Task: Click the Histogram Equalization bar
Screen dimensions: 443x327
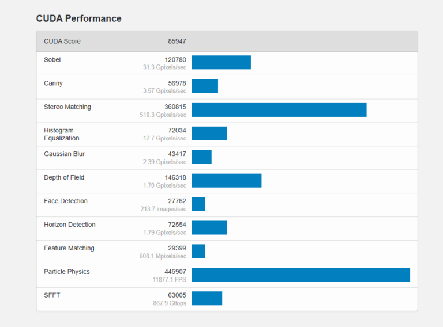Action: click(x=209, y=134)
